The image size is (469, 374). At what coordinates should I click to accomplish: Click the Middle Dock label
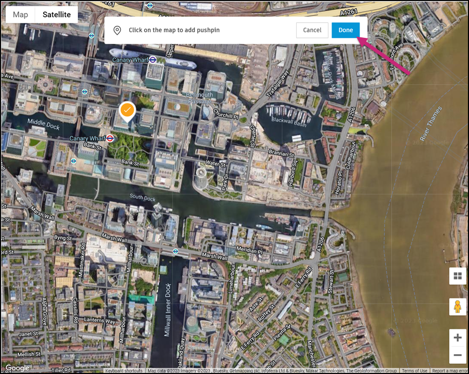click(44, 124)
